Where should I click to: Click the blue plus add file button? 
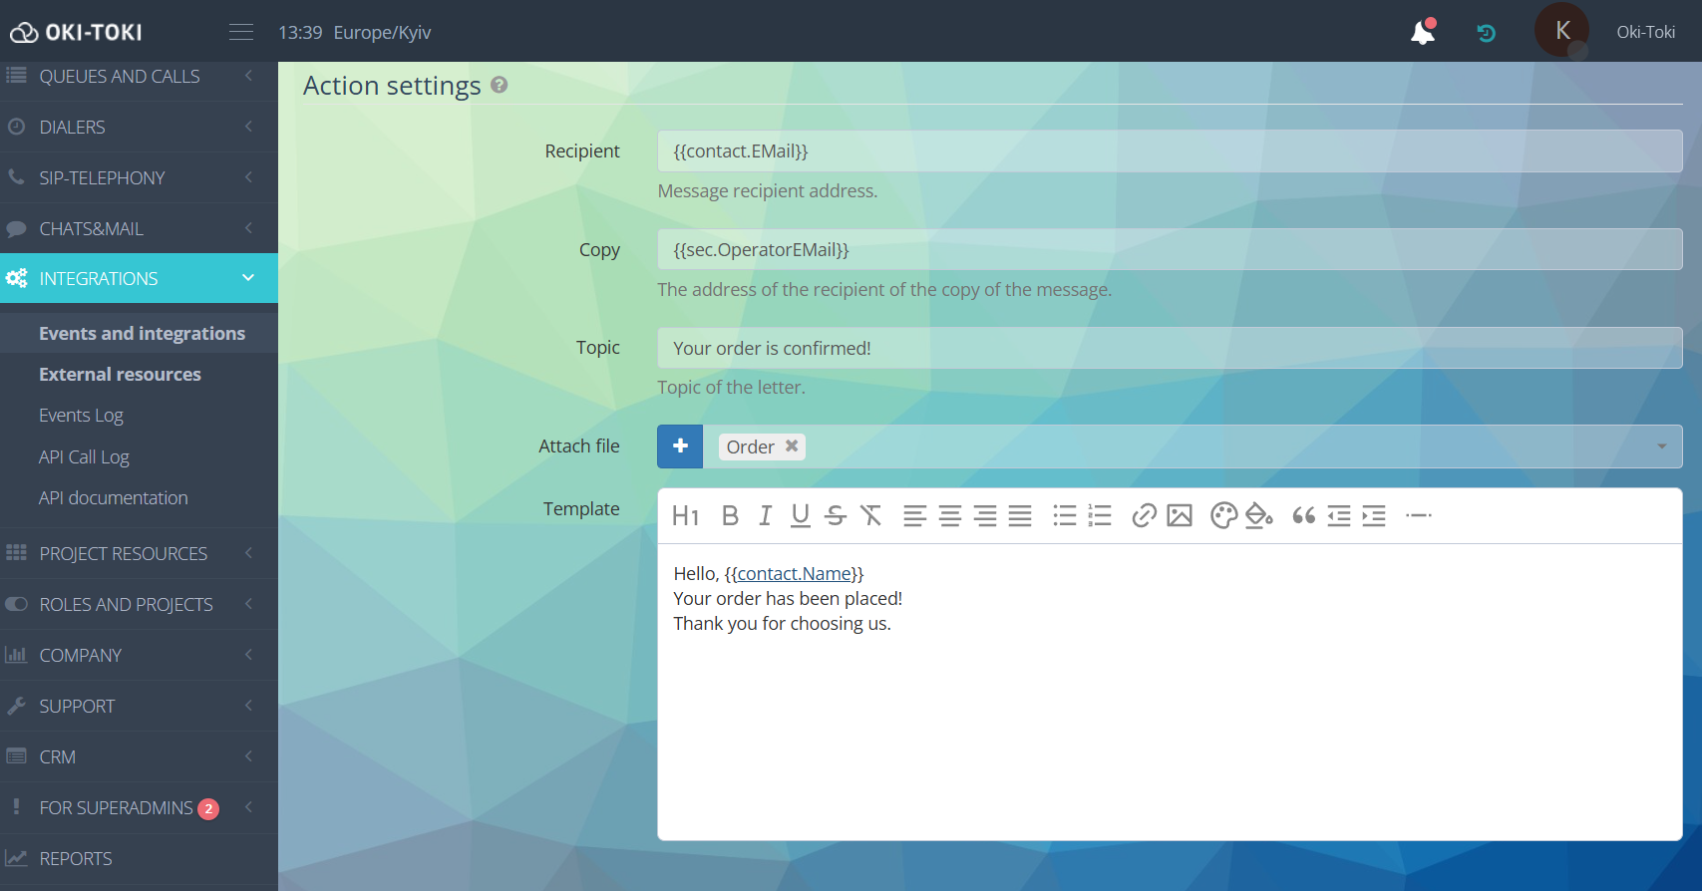pyautogui.click(x=680, y=446)
